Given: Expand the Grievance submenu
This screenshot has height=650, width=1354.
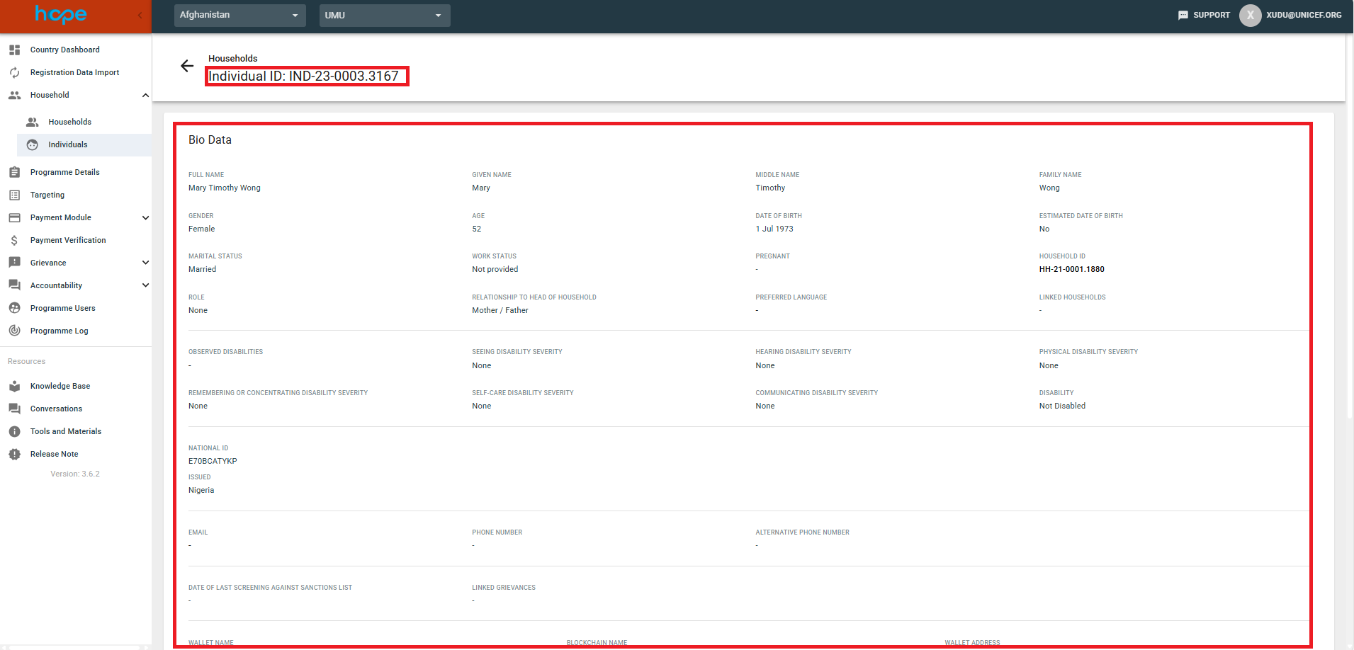Looking at the screenshot, I should pyautogui.click(x=145, y=263).
